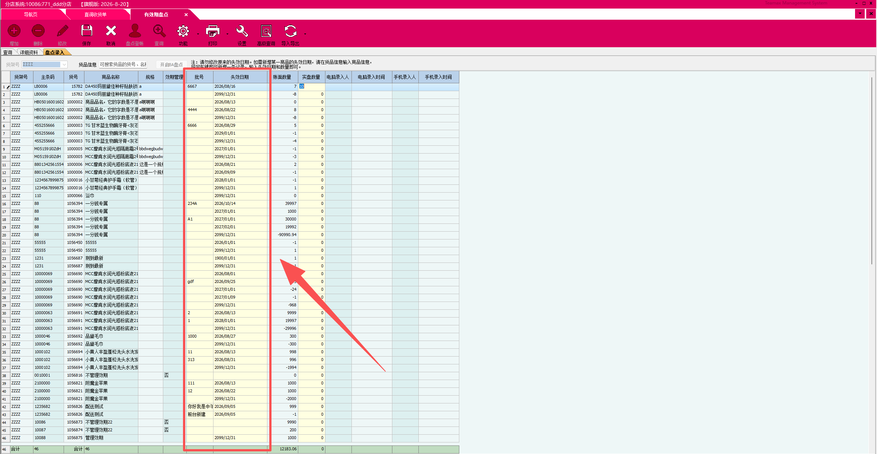Click the 商品名称 column header

[x=111, y=77]
